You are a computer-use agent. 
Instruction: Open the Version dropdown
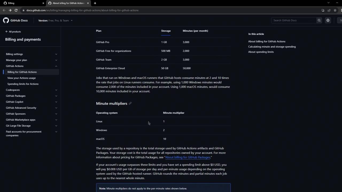(x=55, y=21)
